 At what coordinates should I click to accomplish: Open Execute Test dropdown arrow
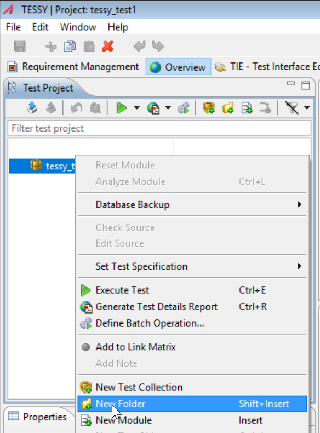(x=136, y=107)
